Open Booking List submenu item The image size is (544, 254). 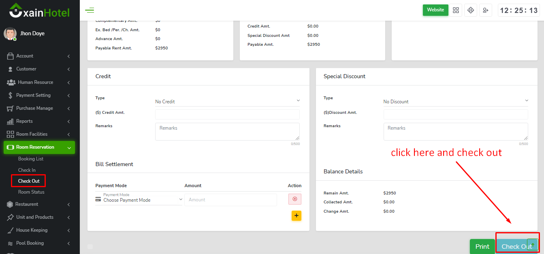tap(31, 159)
